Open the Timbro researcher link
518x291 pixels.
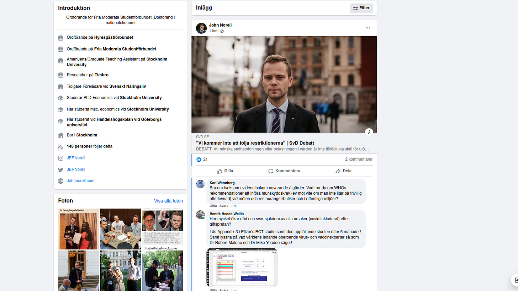[x=101, y=75]
